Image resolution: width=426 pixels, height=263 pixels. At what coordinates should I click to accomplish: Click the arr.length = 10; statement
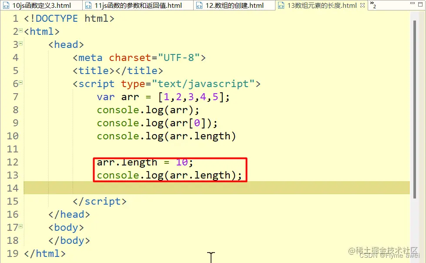tap(145, 162)
